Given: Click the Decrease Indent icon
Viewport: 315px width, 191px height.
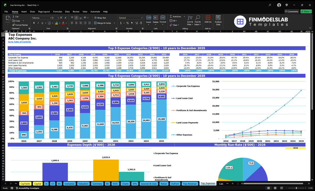Looking at the screenshot, I should coord(85,23).
